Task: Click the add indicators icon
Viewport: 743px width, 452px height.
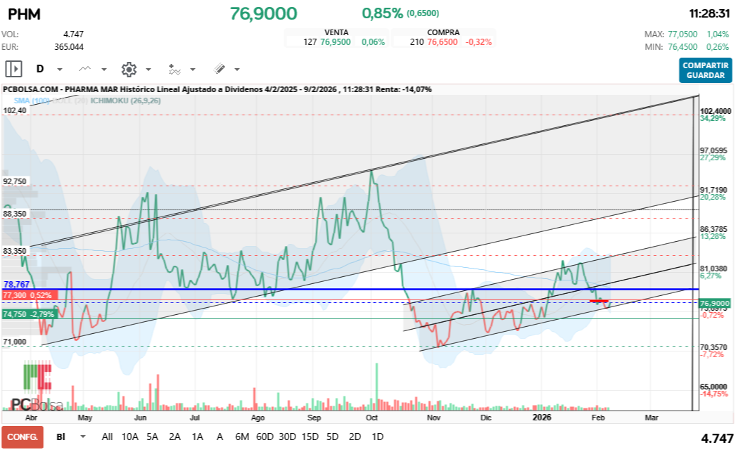Action: tap(174, 69)
